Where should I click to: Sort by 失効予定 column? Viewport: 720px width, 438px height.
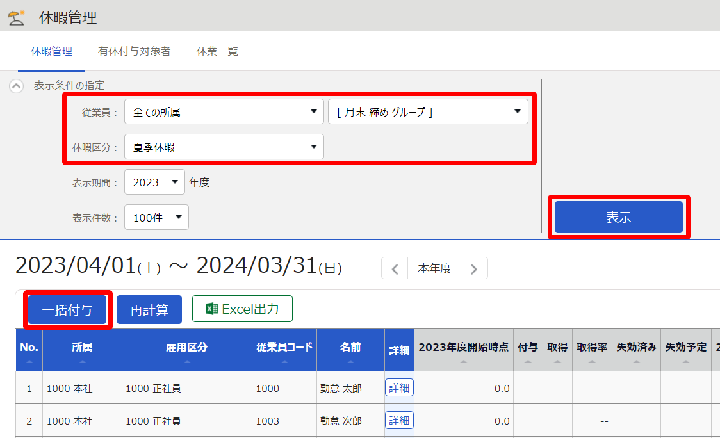(x=685, y=350)
